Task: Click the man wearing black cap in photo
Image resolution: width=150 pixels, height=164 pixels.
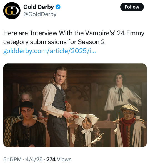Action: (x=28, y=124)
